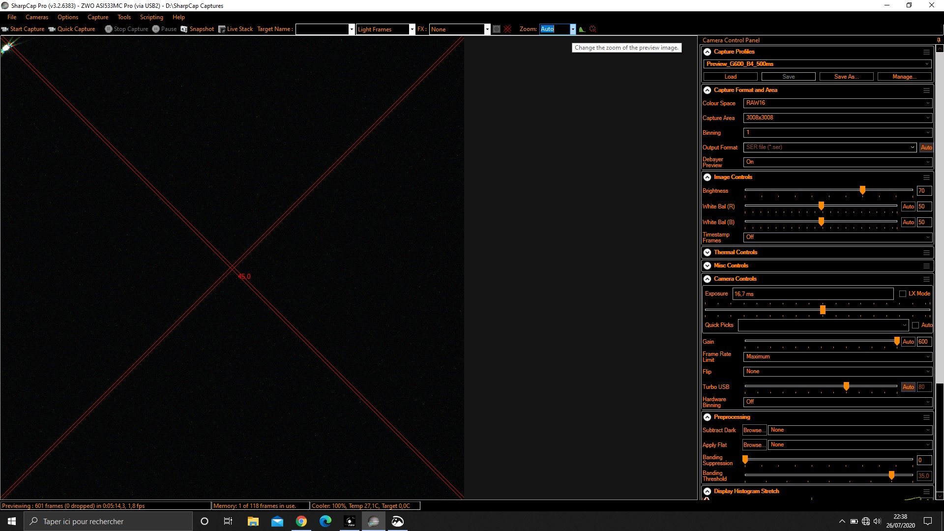This screenshot has width=944, height=531.
Task: Click the Exposure value input field
Action: 813,294
